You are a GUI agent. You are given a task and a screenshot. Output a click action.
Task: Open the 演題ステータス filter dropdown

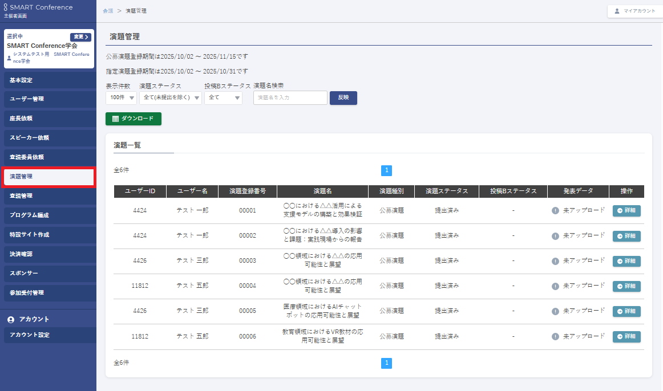click(170, 98)
